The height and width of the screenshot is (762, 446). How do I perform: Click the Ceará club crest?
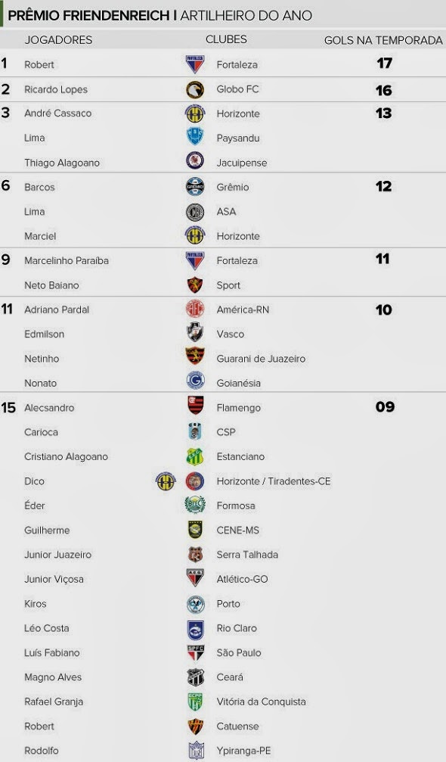point(196,677)
